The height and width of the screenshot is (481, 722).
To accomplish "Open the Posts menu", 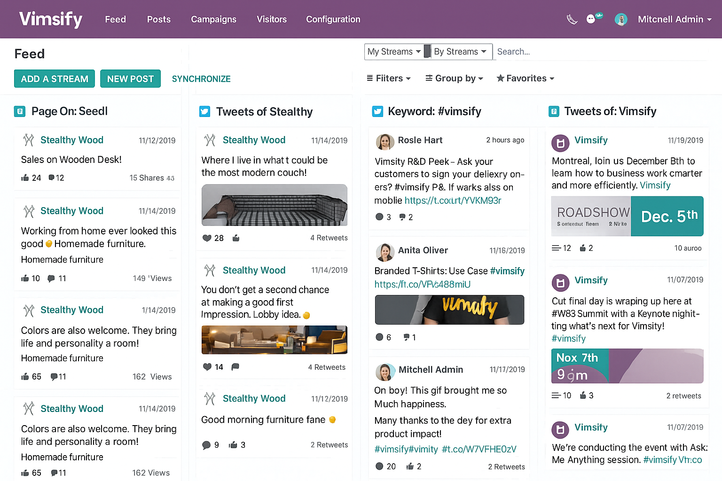I will [x=159, y=19].
